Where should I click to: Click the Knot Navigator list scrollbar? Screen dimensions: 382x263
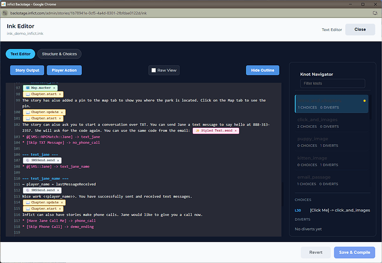pyautogui.click(x=370, y=107)
